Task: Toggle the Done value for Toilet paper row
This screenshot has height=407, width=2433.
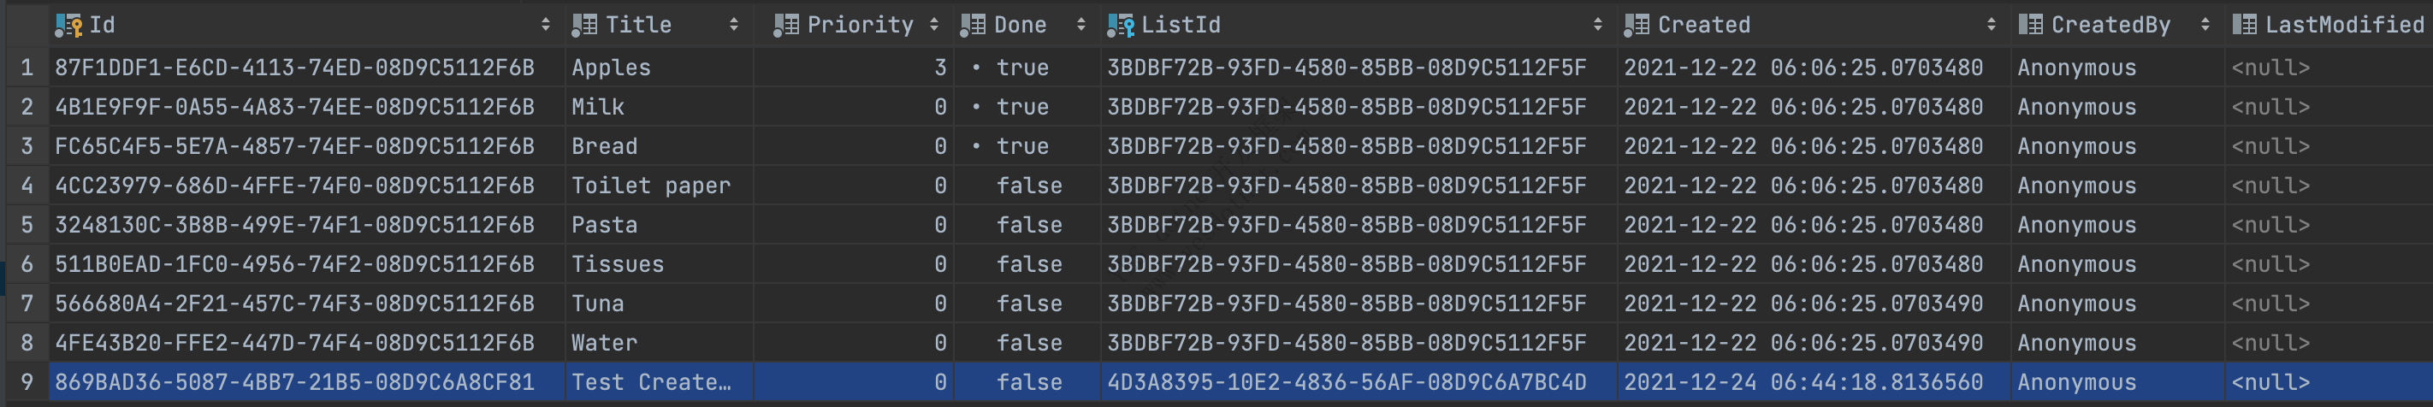Action: tap(1028, 186)
